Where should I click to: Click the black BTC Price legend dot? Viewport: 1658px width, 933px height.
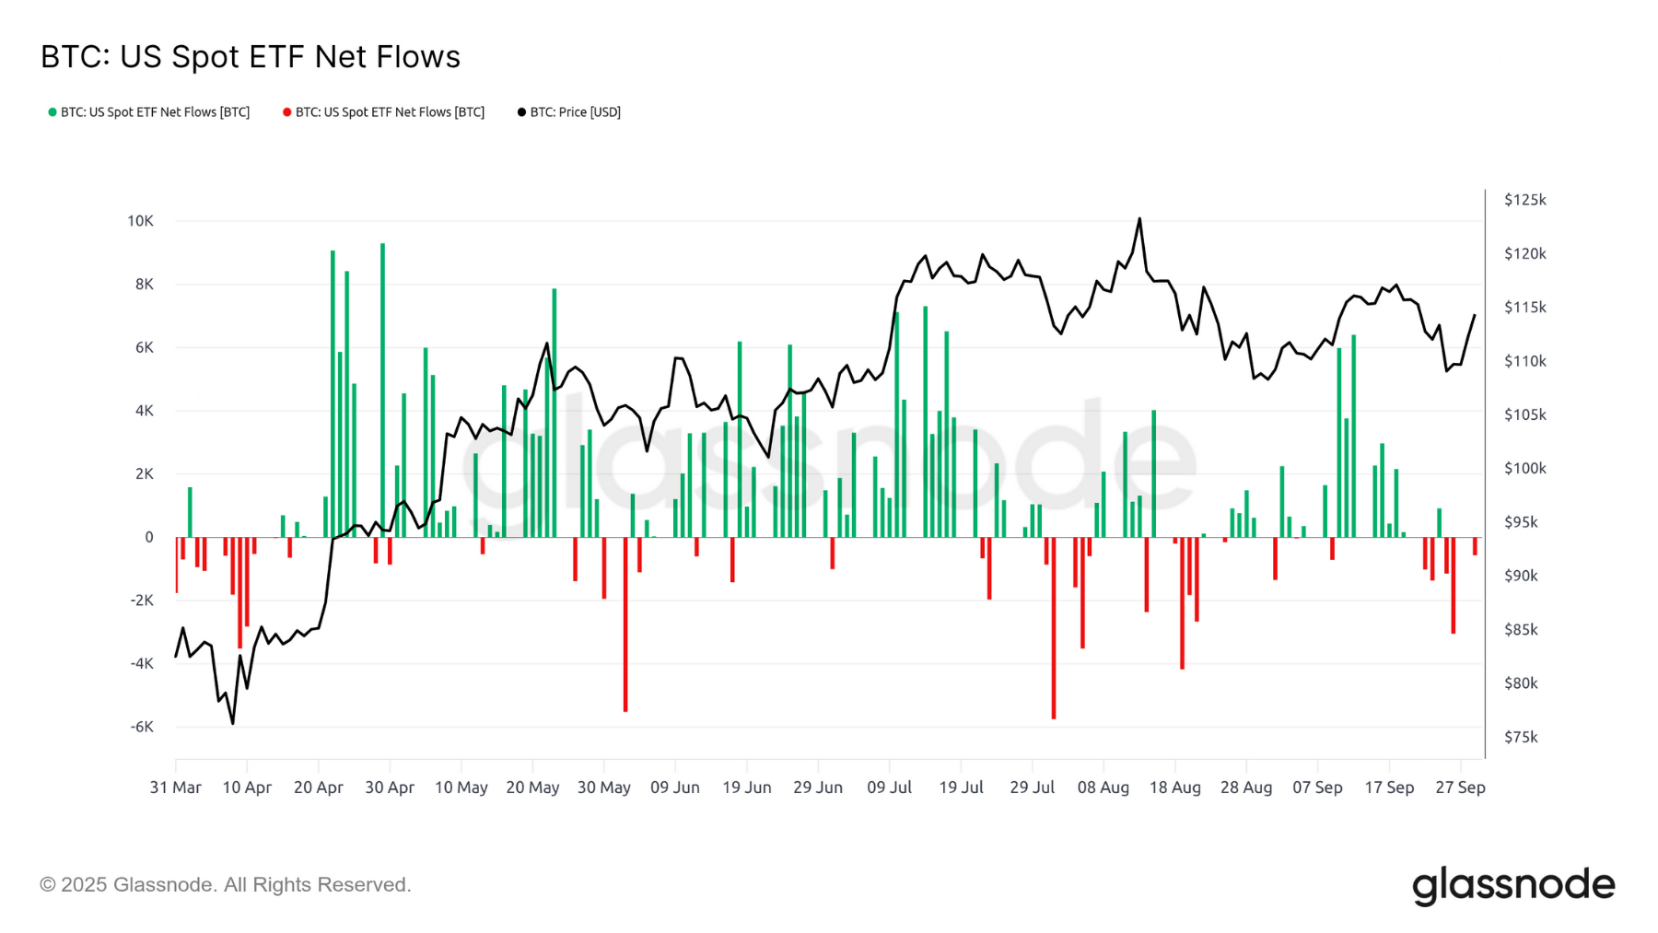[x=521, y=112]
